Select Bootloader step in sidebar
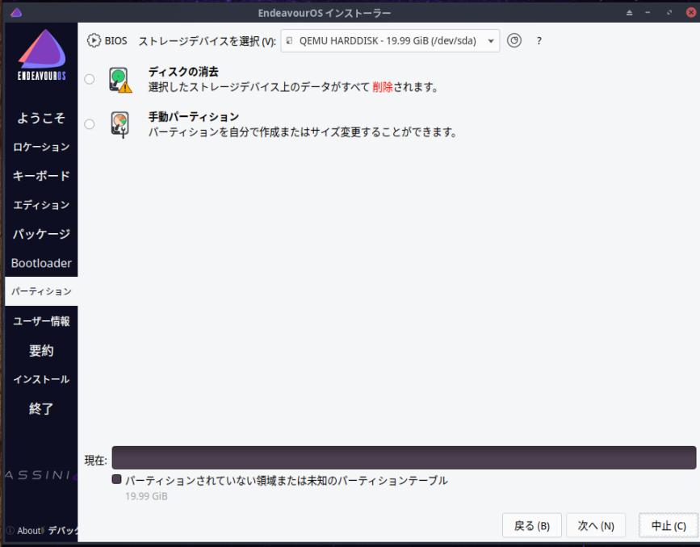Screen dimensions: 700x547 coord(41,263)
